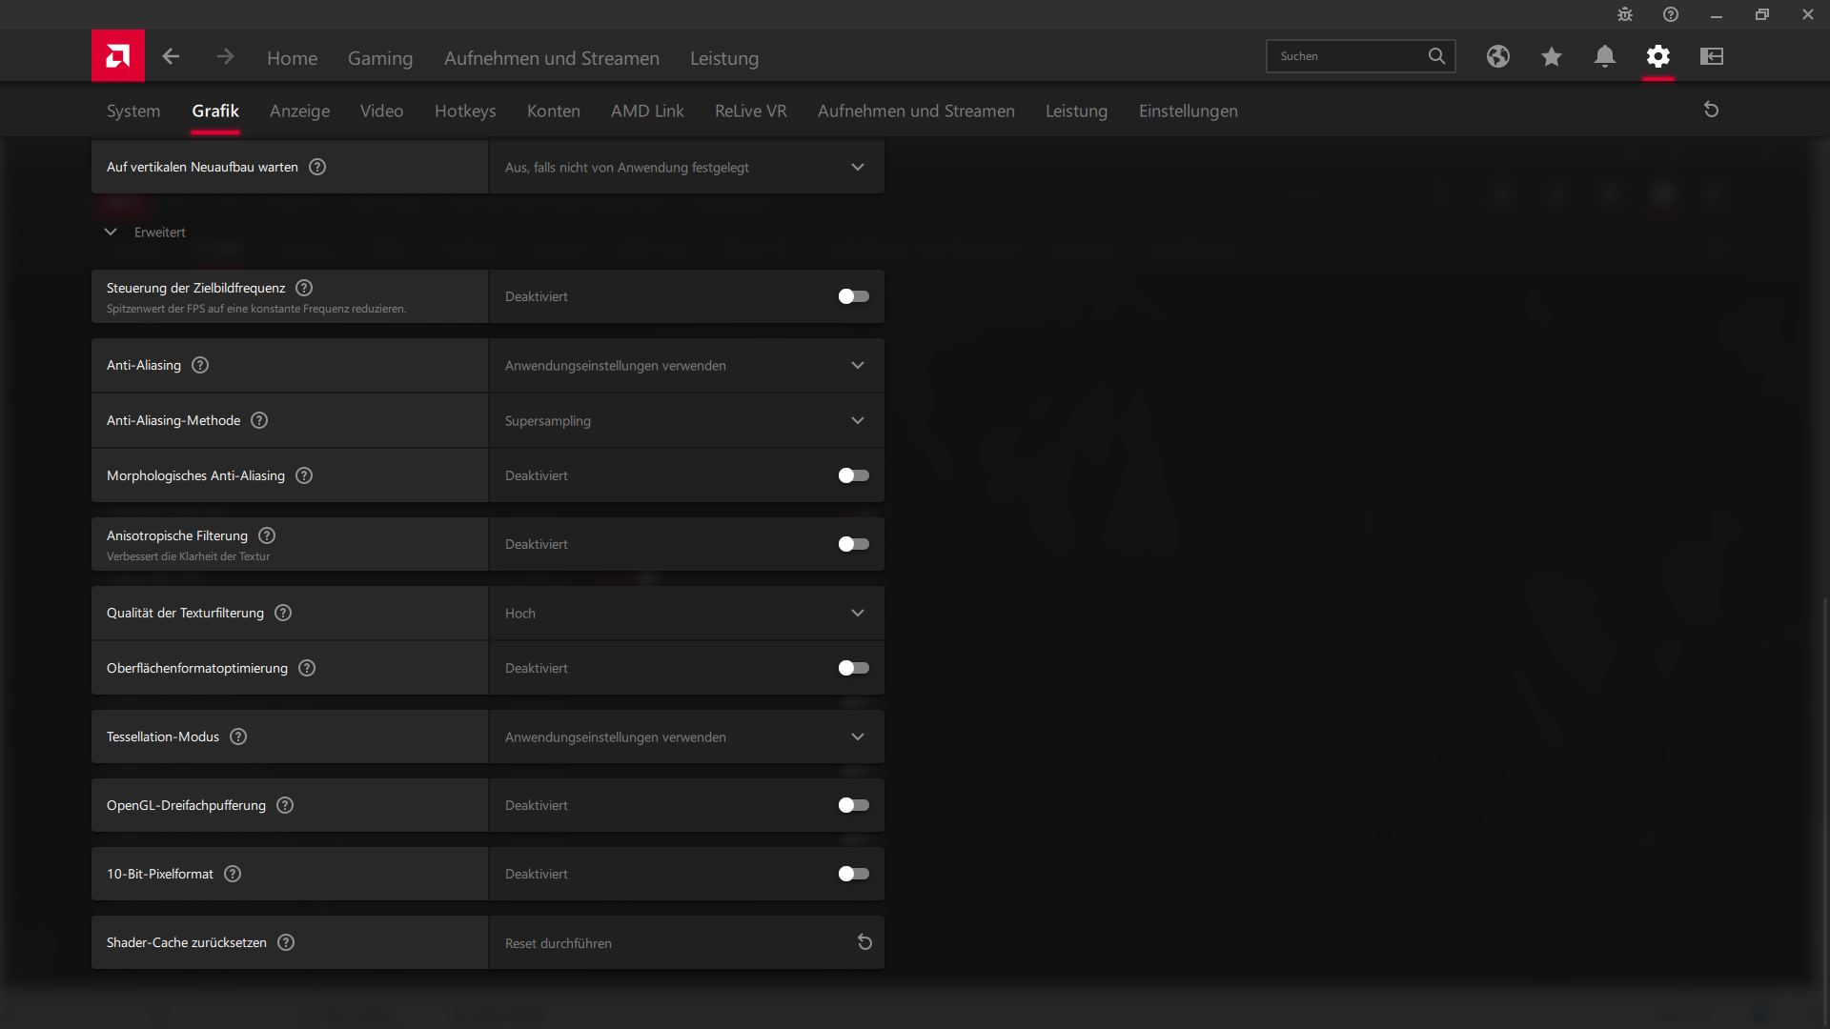
Task: Show help for Morphologisches Anti-Aliasing
Action: click(x=304, y=475)
